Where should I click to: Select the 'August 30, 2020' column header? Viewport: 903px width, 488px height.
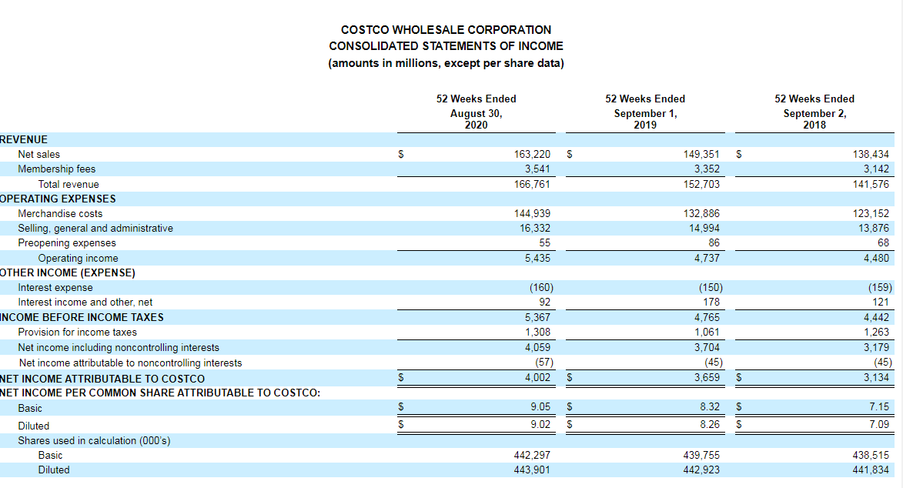[476, 119]
